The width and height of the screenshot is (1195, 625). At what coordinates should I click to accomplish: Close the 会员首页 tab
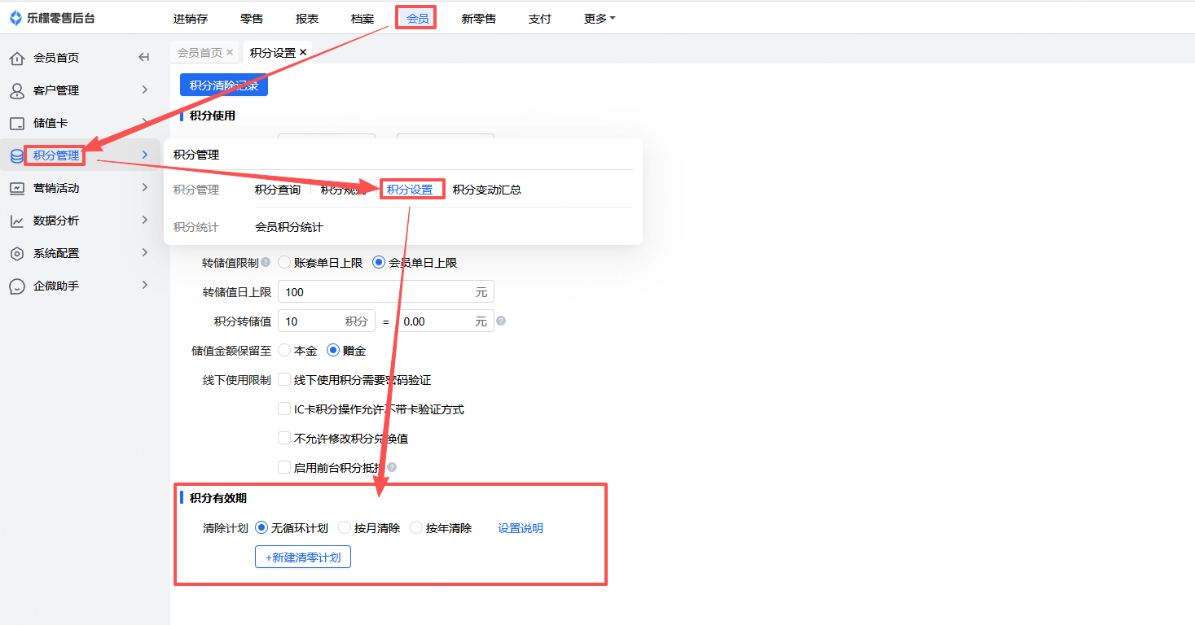(230, 52)
